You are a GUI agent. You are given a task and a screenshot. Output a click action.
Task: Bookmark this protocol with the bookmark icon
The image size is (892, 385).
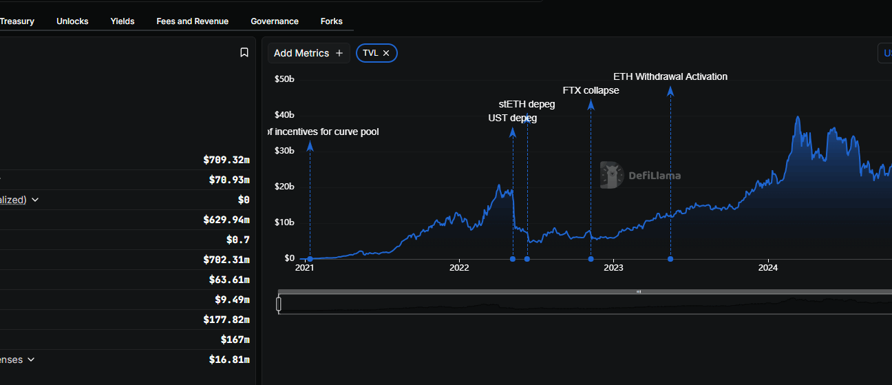(x=244, y=52)
